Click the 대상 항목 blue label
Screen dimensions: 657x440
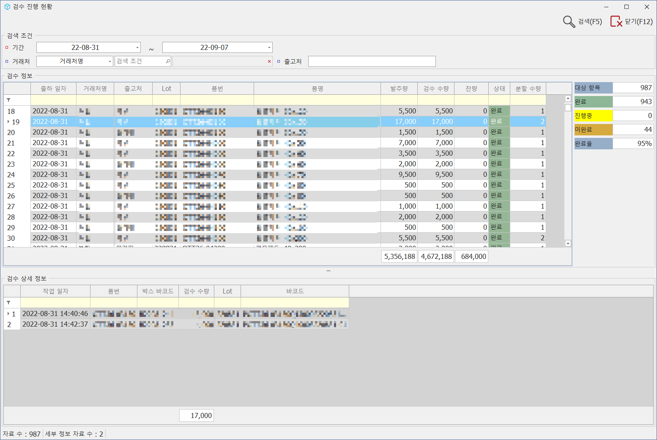tap(593, 88)
